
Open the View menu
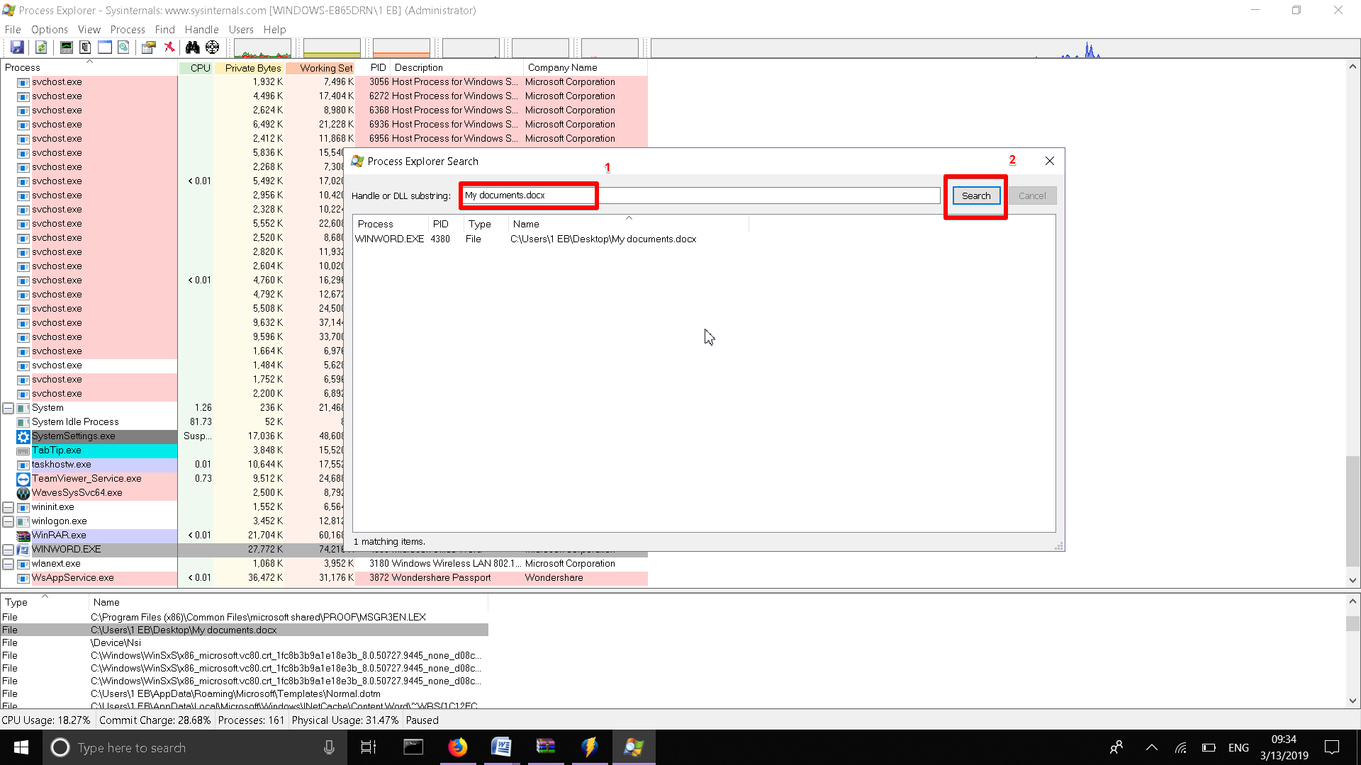tap(89, 29)
